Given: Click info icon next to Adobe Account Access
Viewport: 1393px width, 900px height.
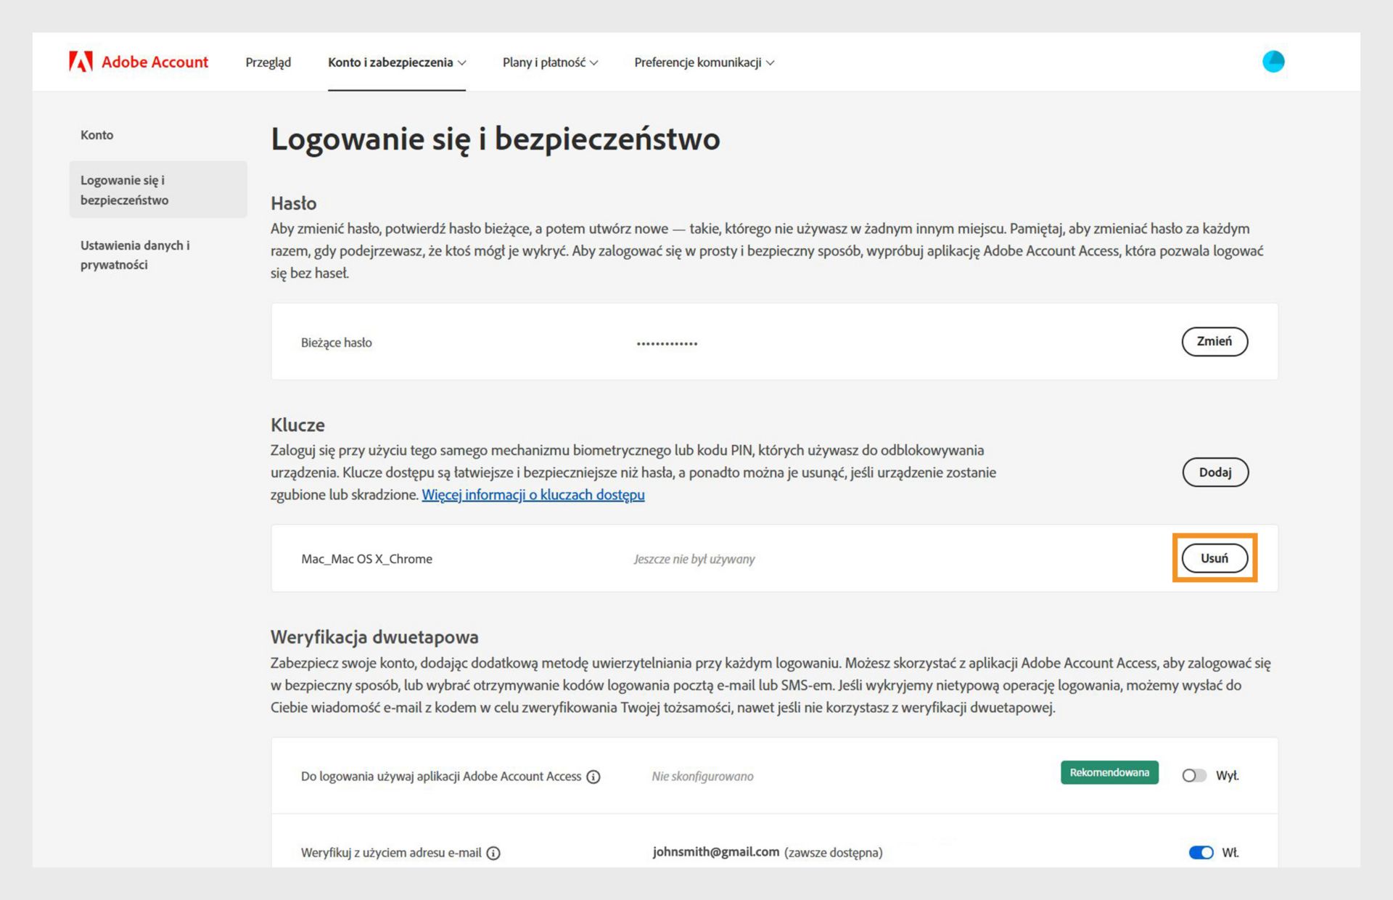Looking at the screenshot, I should [x=593, y=777].
